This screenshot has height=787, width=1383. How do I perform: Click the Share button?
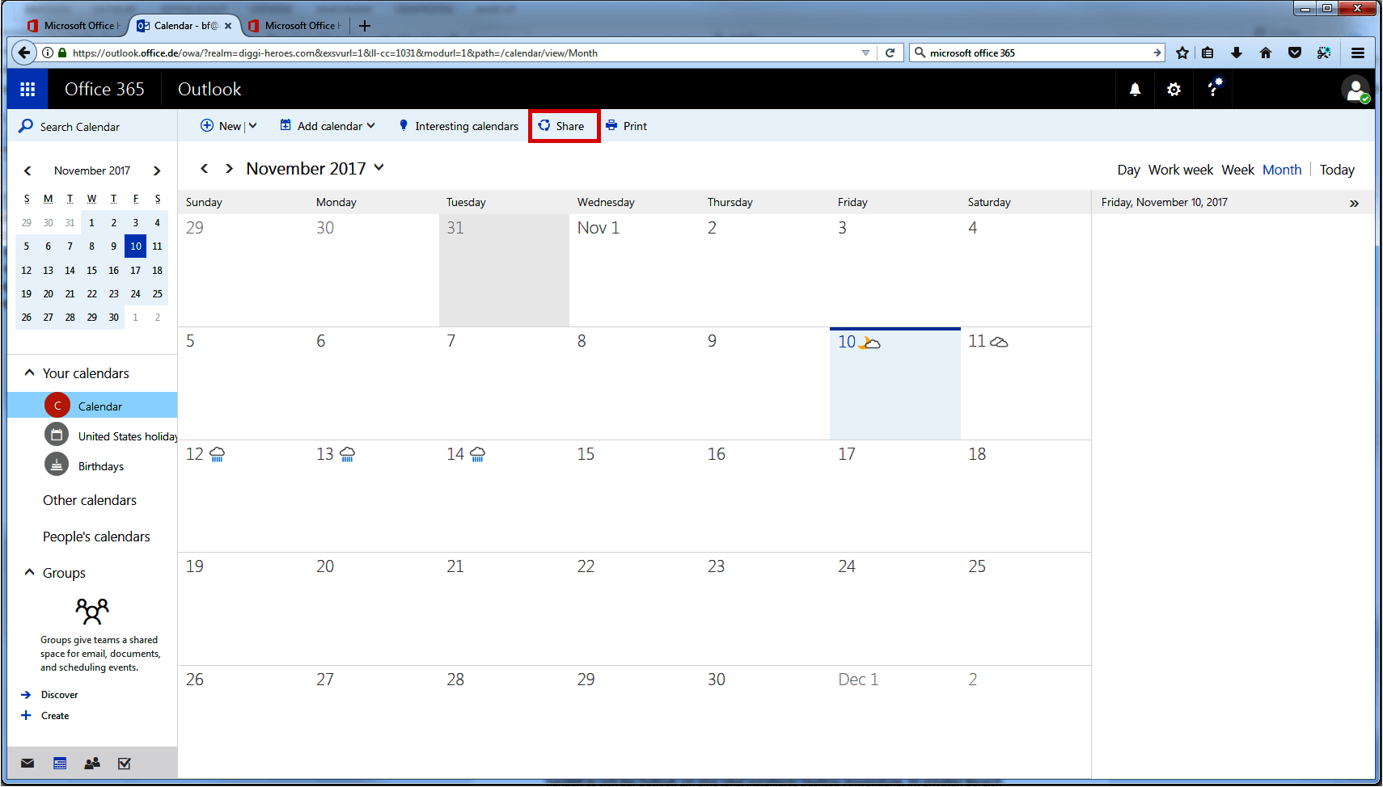pyautogui.click(x=564, y=125)
